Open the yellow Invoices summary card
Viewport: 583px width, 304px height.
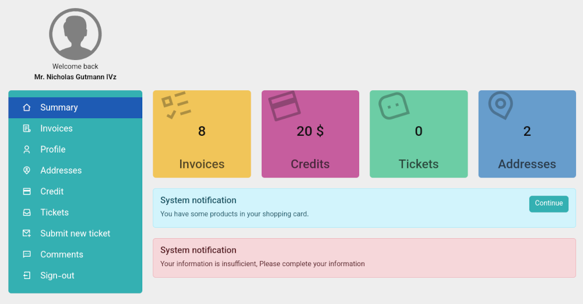pyautogui.click(x=202, y=134)
